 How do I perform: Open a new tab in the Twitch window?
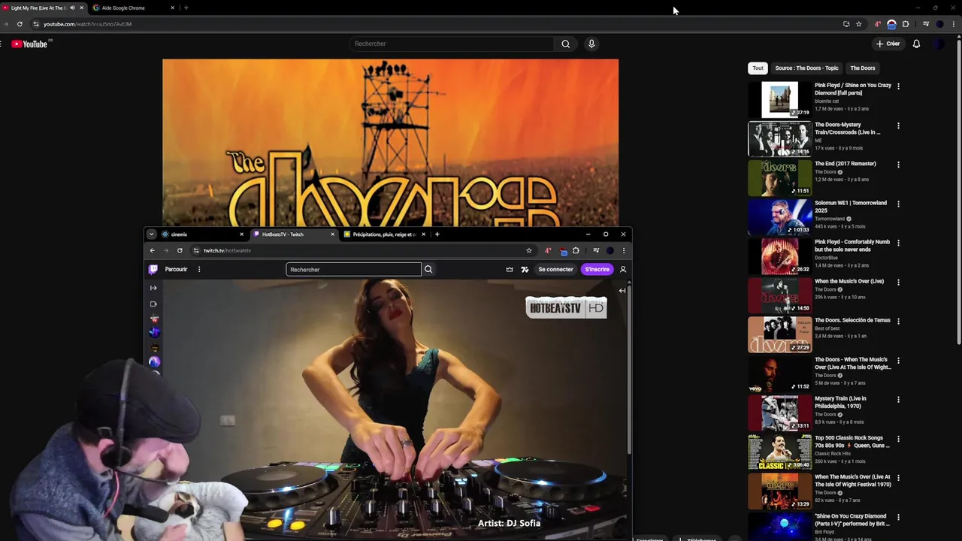(437, 234)
